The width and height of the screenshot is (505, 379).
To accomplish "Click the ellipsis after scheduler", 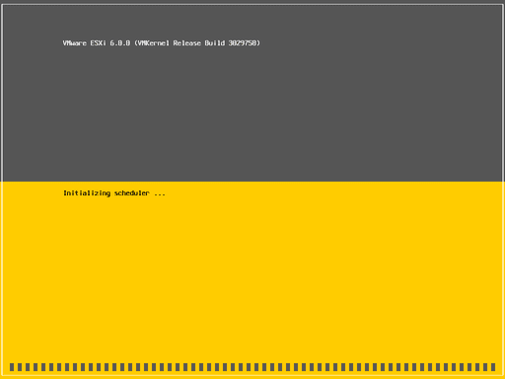I will 160,194.
